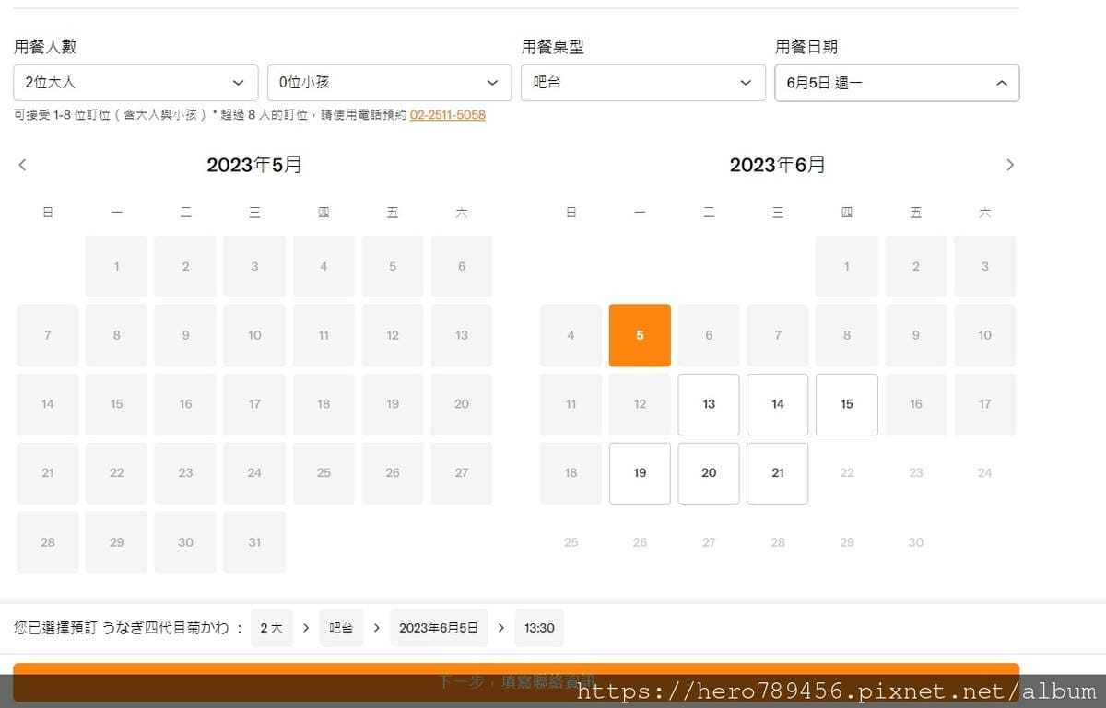The image size is (1106, 708).
Task: Click disabled May 15 date cell
Action: point(116,404)
